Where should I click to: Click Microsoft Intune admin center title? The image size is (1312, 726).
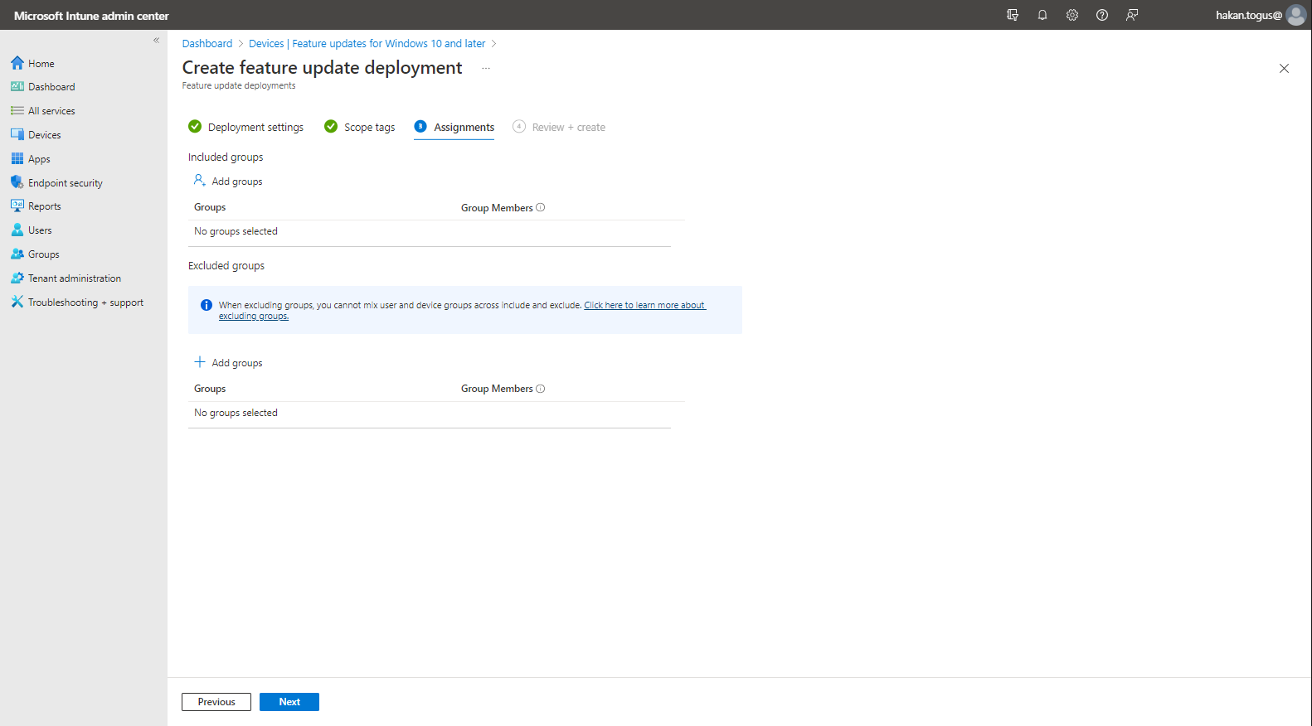coord(91,16)
